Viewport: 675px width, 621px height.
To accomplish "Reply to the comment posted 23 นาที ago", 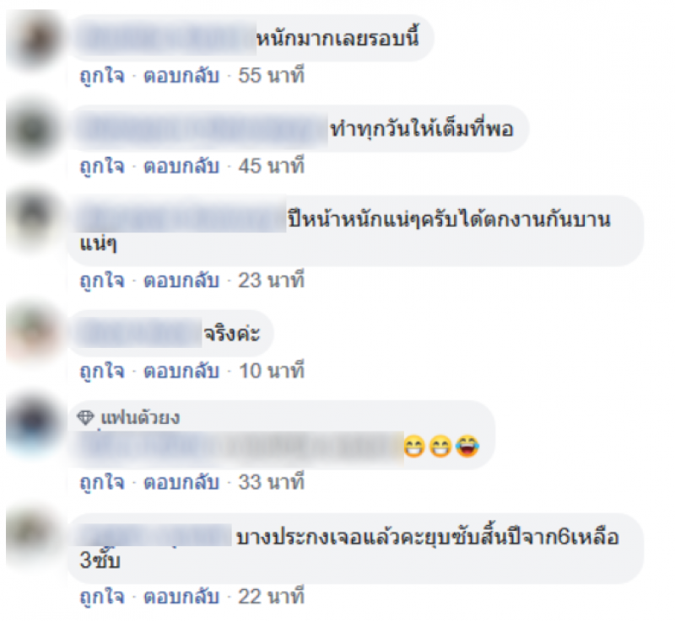I will coord(181,281).
